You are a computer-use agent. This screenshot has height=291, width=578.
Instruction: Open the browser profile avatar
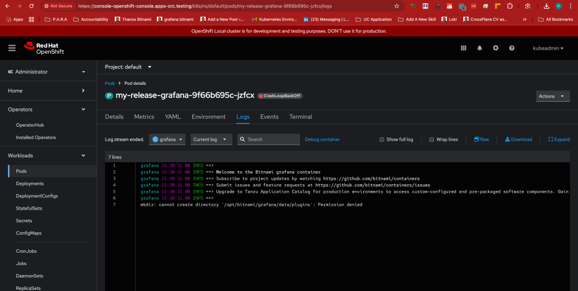(558, 6)
